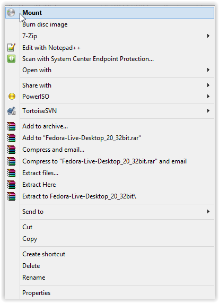The image size is (219, 303).
Task: Select Mount from the context menu
Action: [x=110, y=13]
